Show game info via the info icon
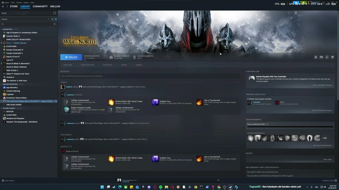 pos(327,57)
